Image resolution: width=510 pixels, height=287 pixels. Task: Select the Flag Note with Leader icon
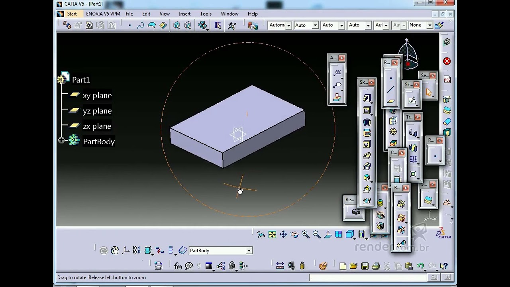pos(337,85)
